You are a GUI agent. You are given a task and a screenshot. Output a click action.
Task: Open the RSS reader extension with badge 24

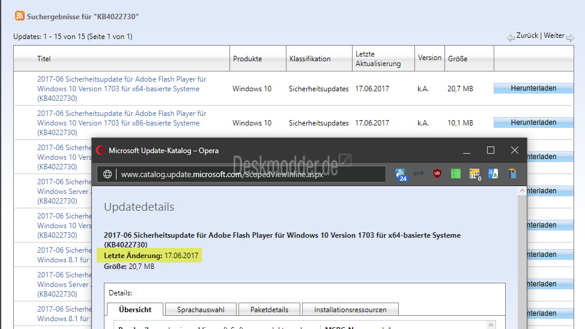click(401, 174)
